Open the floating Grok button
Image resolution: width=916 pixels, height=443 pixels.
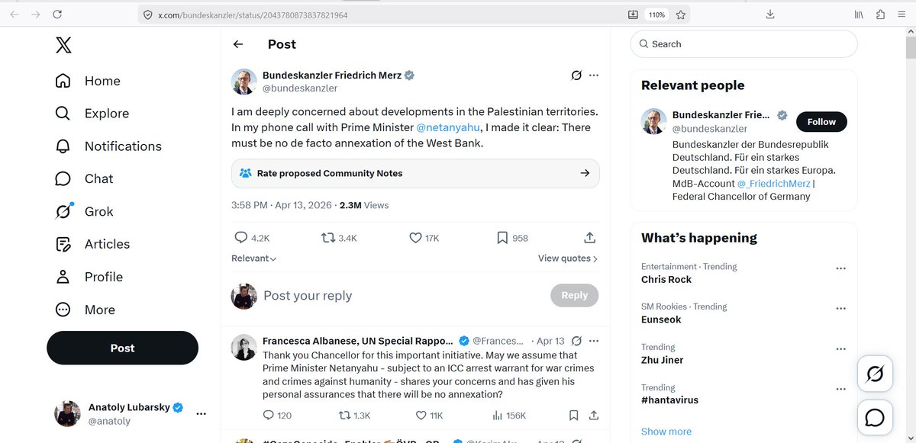point(875,374)
